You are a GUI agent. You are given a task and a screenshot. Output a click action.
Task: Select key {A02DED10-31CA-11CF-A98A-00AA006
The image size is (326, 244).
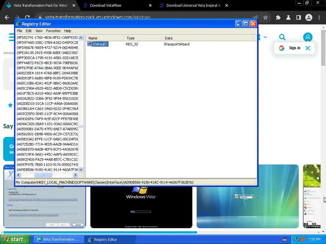(x=47, y=104)
